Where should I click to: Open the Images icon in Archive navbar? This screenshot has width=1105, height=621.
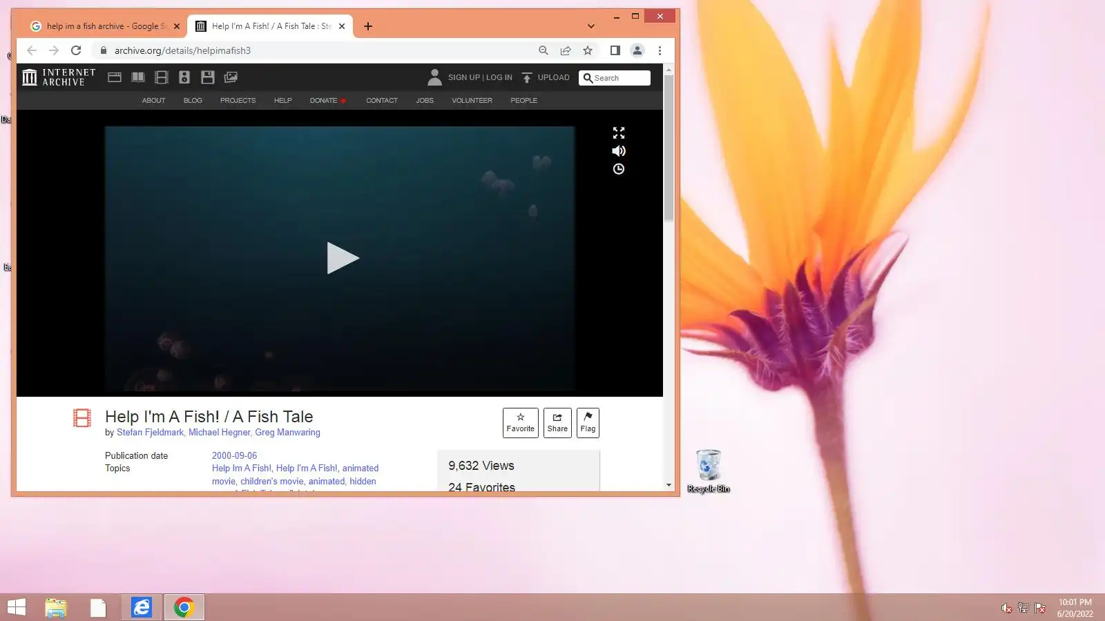pyautogui.click(x=231, y=77)
